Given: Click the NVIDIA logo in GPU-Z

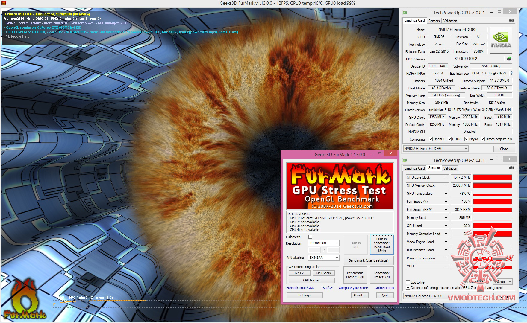Looking at the screenshot, I should tap(501, 40).
